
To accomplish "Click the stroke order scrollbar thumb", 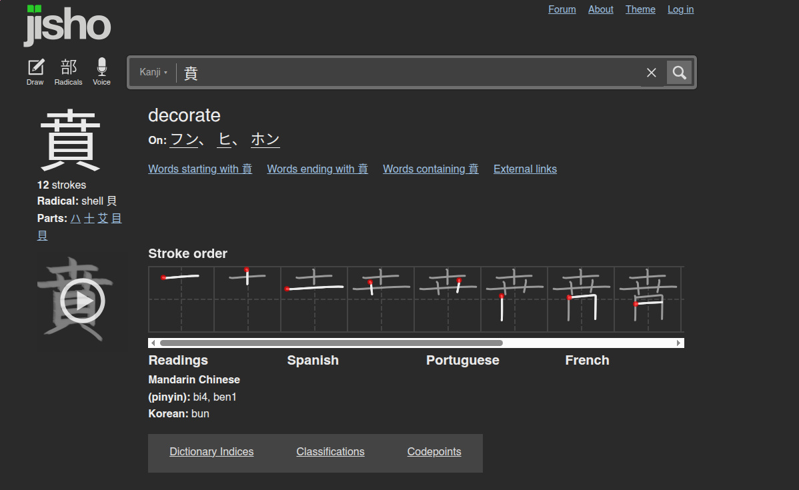I will pyautogui.click(x=331, y=343).
